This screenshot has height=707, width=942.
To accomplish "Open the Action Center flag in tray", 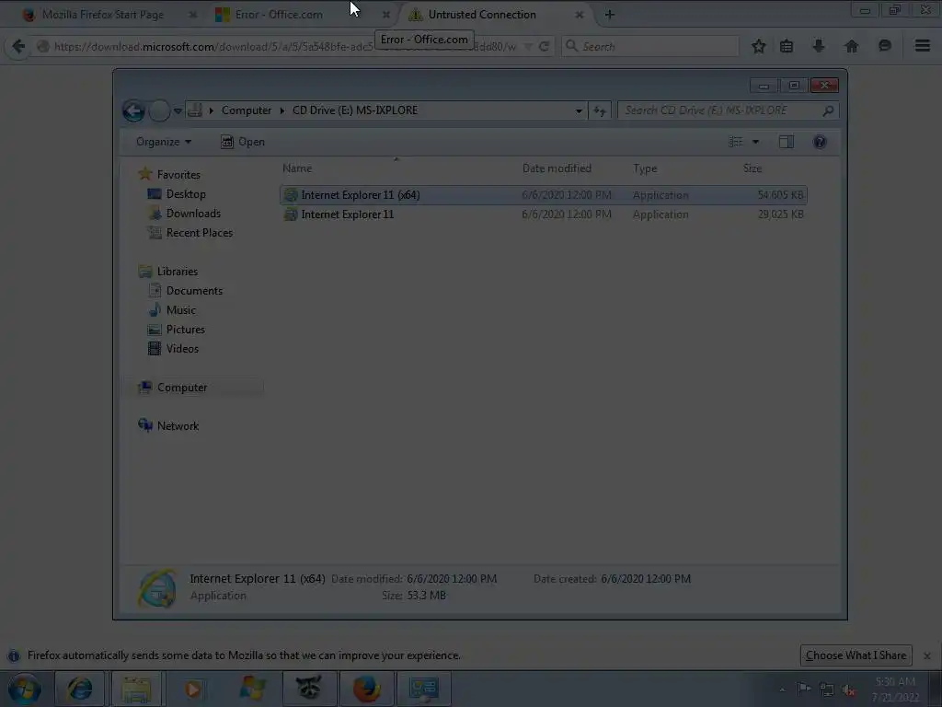I will point(804,689).
